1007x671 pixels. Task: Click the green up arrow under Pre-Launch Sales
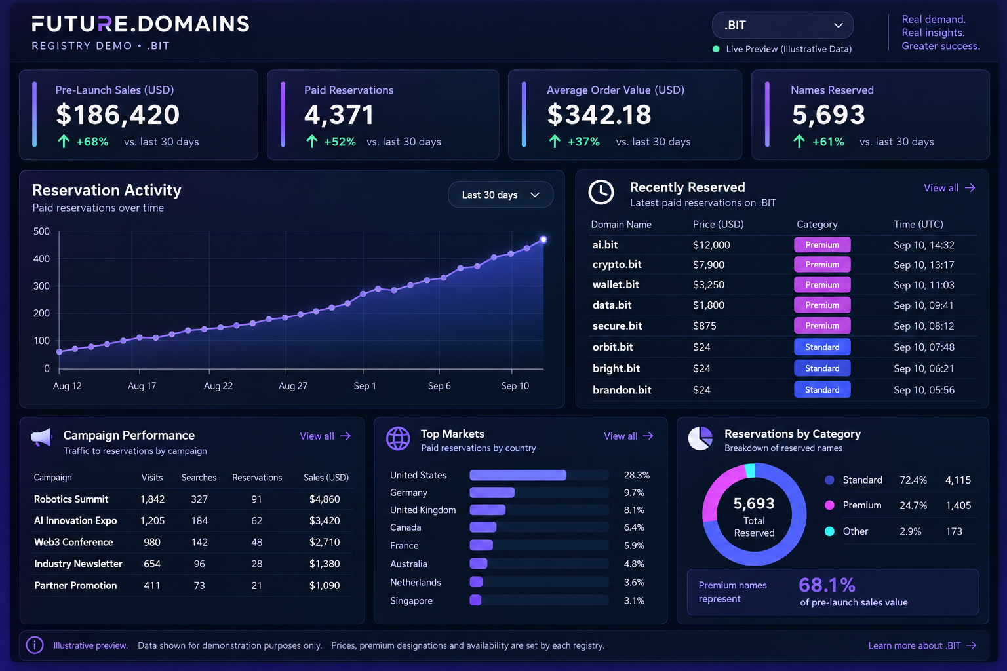click(x=64, y=142)
